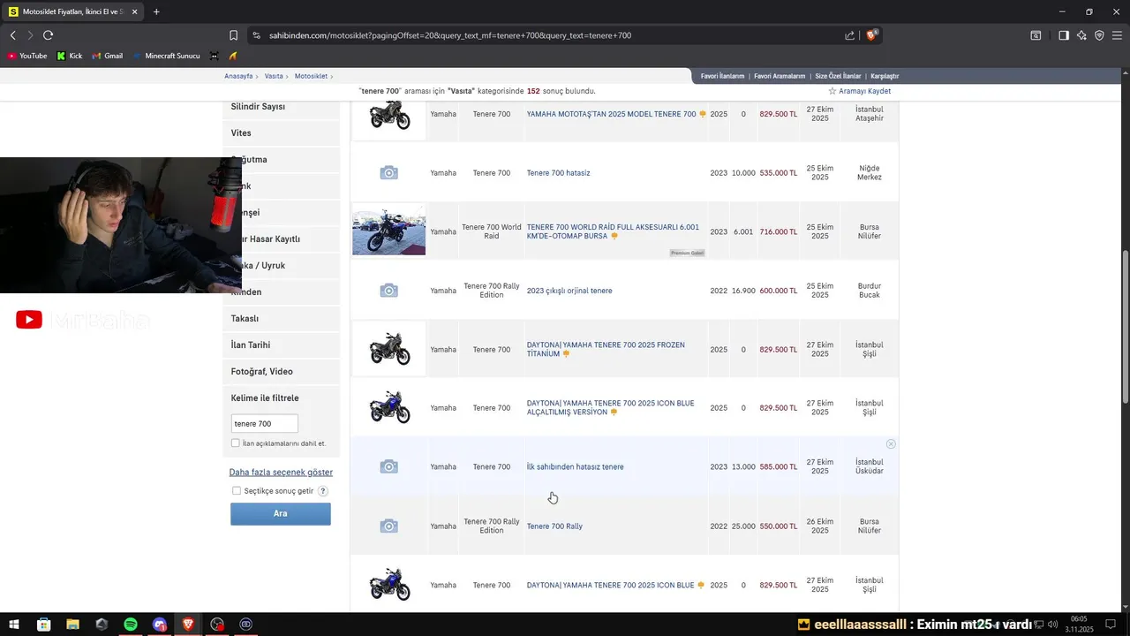Open Kick bookmark

(69, 56)
